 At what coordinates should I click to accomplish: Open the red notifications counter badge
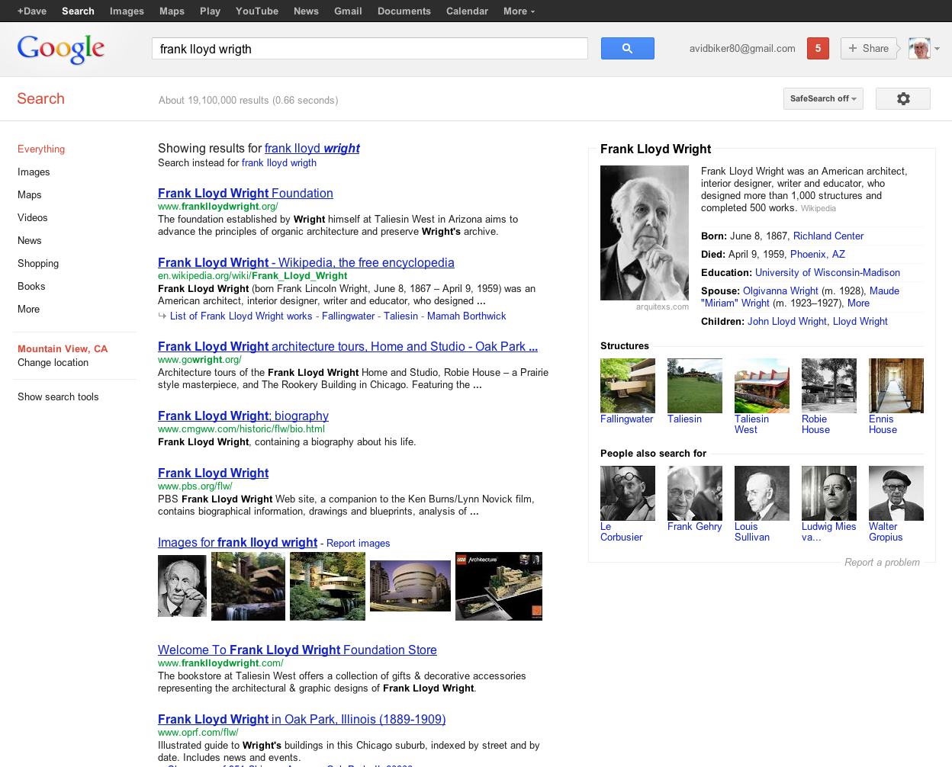[x=818, y=48]
